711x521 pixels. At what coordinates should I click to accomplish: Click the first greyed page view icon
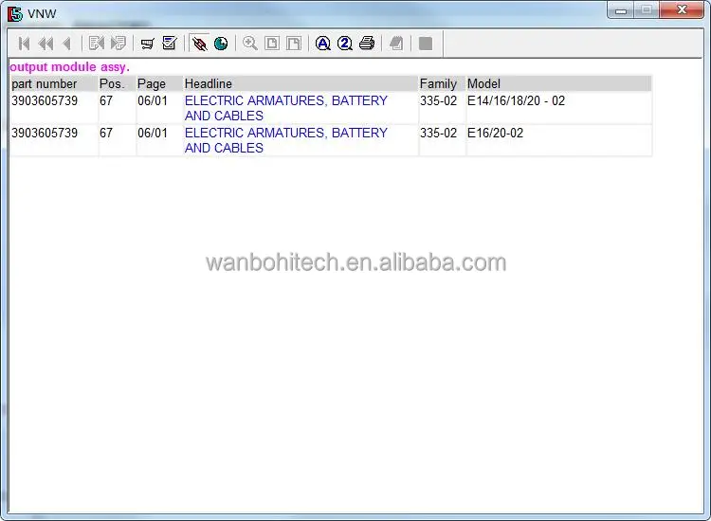[272, 44]
